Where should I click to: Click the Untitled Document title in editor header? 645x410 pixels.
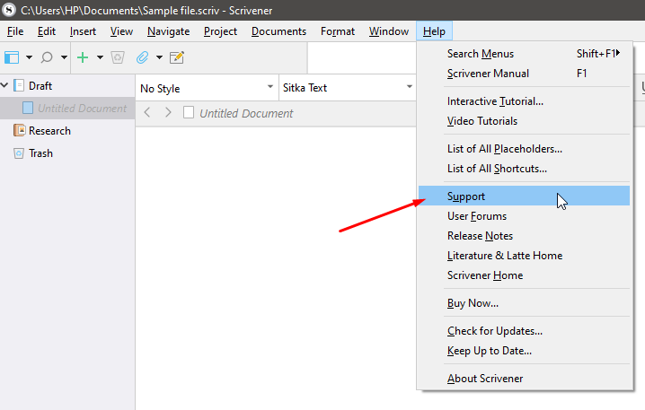(x=246, y=113)
